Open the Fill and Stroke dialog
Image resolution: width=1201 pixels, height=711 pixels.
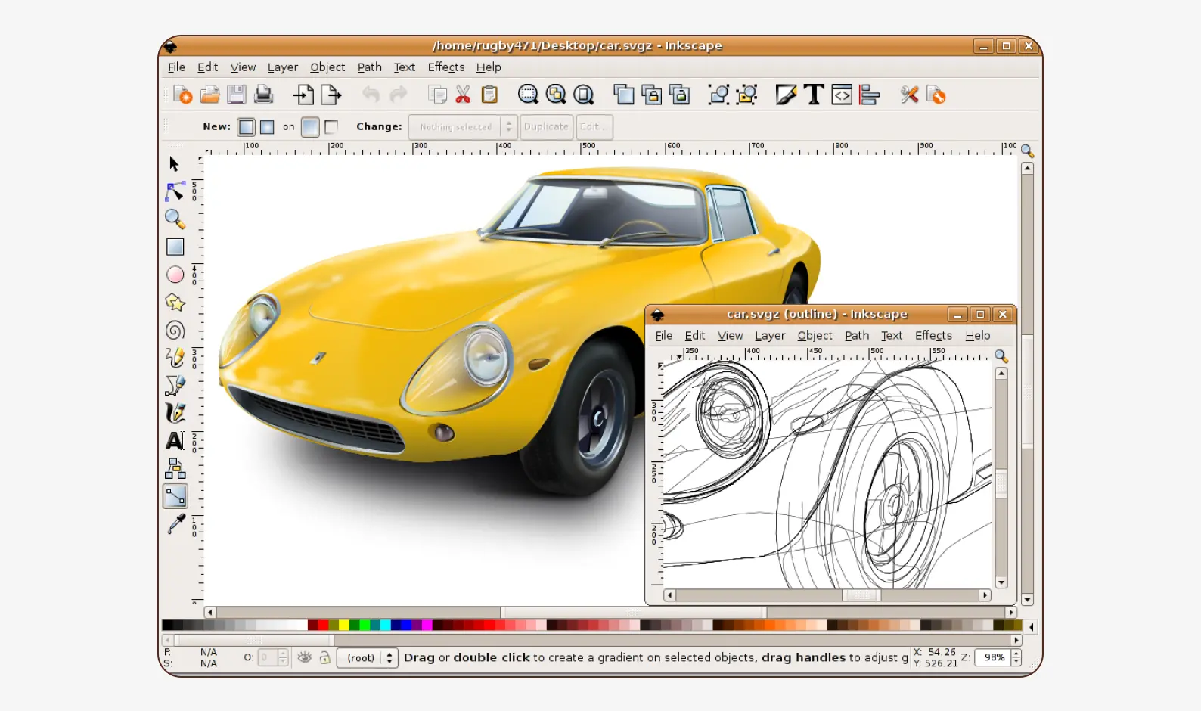pos(786,95)
